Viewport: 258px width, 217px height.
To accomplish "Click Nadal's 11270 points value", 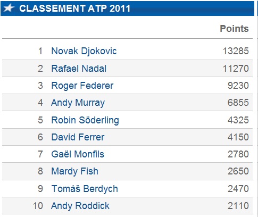I will (236, 69).
